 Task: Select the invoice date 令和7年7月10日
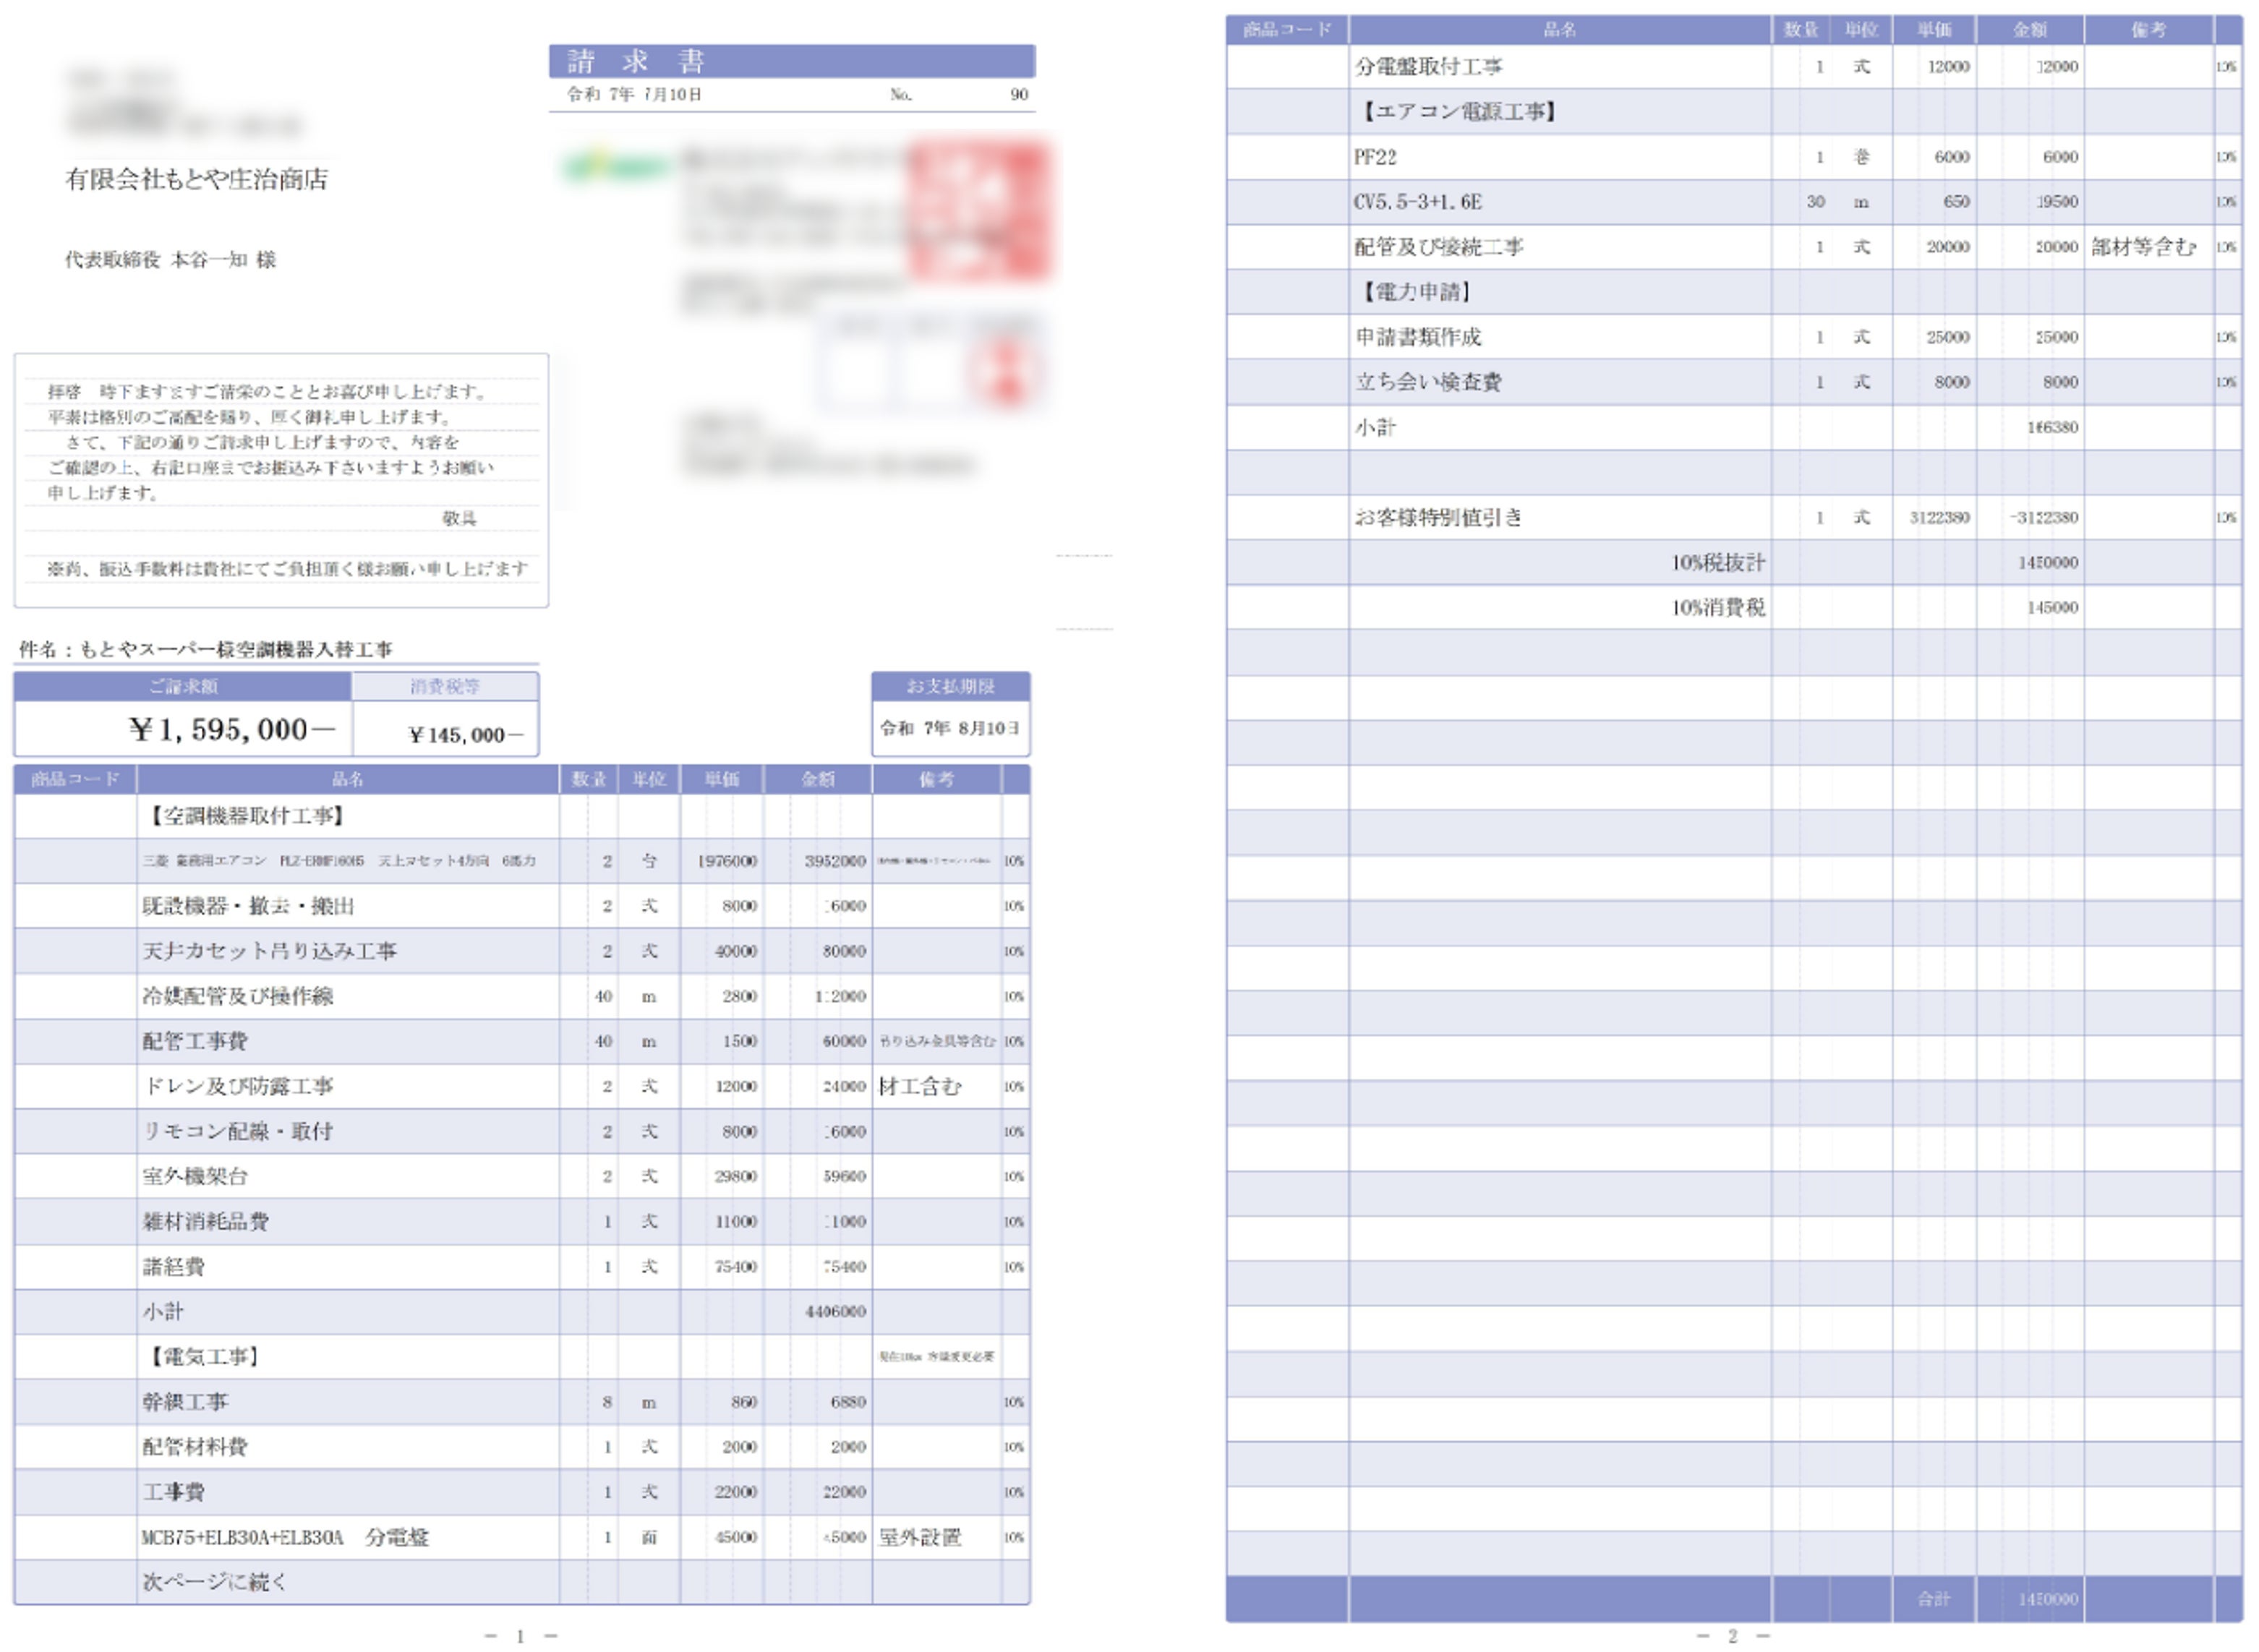click(634, 94)
